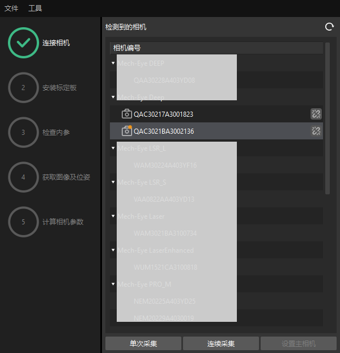The height and width of the screenshot is (353, 340).
Task: Collapse the Mech-Eye PRO_M group
Action: point(113,284)
